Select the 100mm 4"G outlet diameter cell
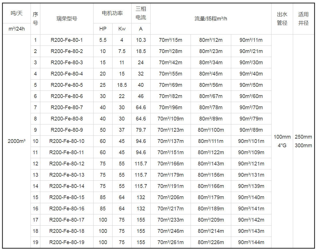The image size is (317, 251). (x=282, y=141)
